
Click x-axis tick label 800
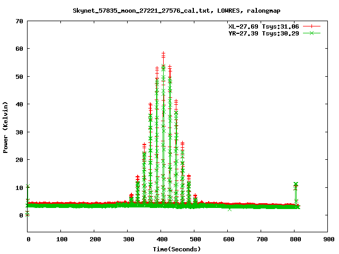296,239
